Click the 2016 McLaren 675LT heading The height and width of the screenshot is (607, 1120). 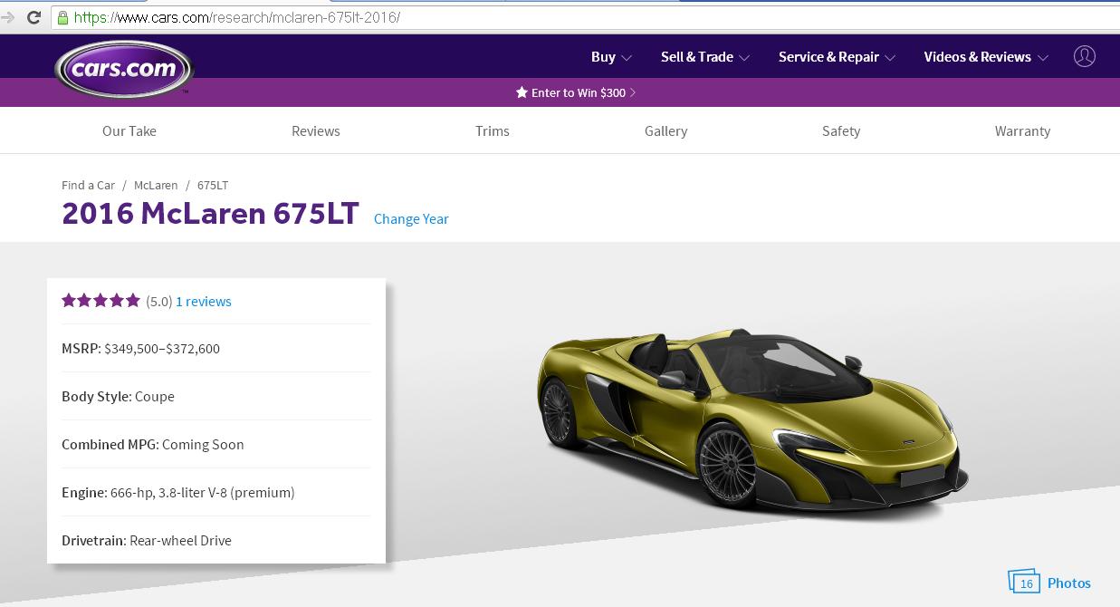coord(210,214)
